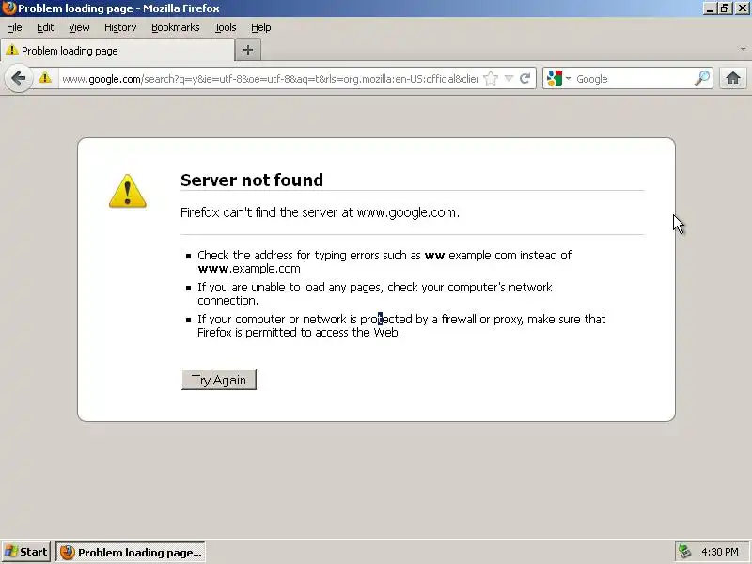Click the line 'connection.' in second bullet
Screen dimensions: 752x564
(227, 301)
